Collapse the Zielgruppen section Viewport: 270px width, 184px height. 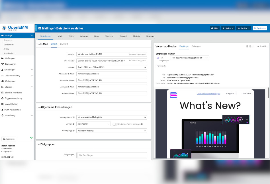pyautogui.click(x=39, y=145)
